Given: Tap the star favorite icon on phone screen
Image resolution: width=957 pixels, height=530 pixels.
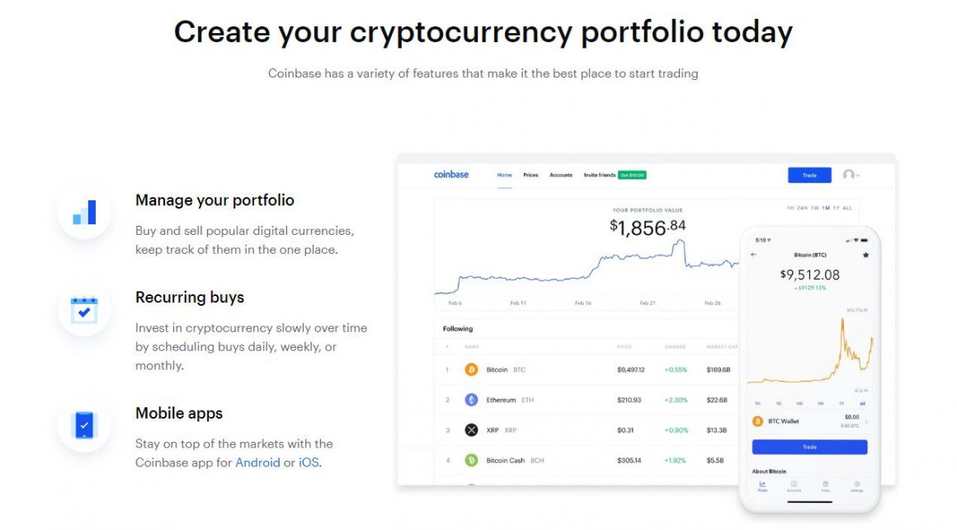Looking at the screenshot, I should [x=865, y=255].
